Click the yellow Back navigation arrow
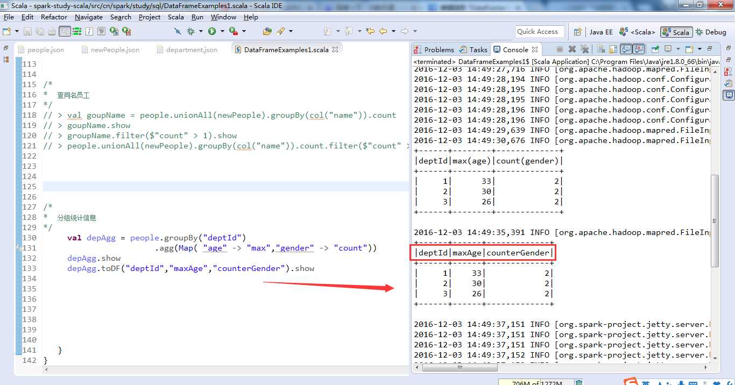Viewport: 735px width, 385px height. point(383,31)
